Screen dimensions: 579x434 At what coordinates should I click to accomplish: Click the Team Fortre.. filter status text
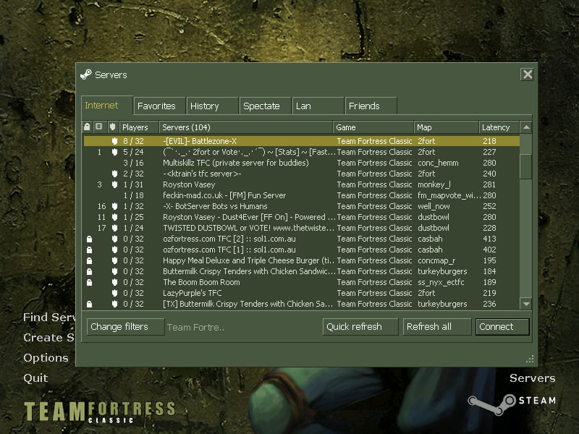click(195, 328)
